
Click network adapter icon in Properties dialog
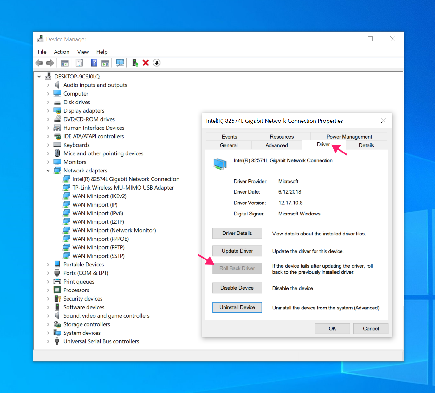(220, 164)
